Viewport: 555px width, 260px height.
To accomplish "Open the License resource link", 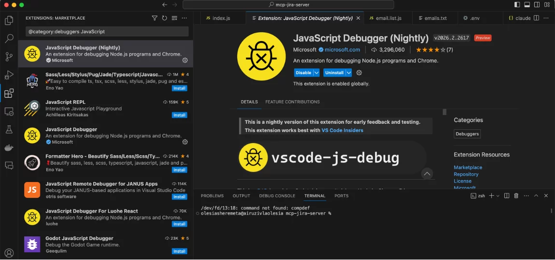I will coord(463,181).
